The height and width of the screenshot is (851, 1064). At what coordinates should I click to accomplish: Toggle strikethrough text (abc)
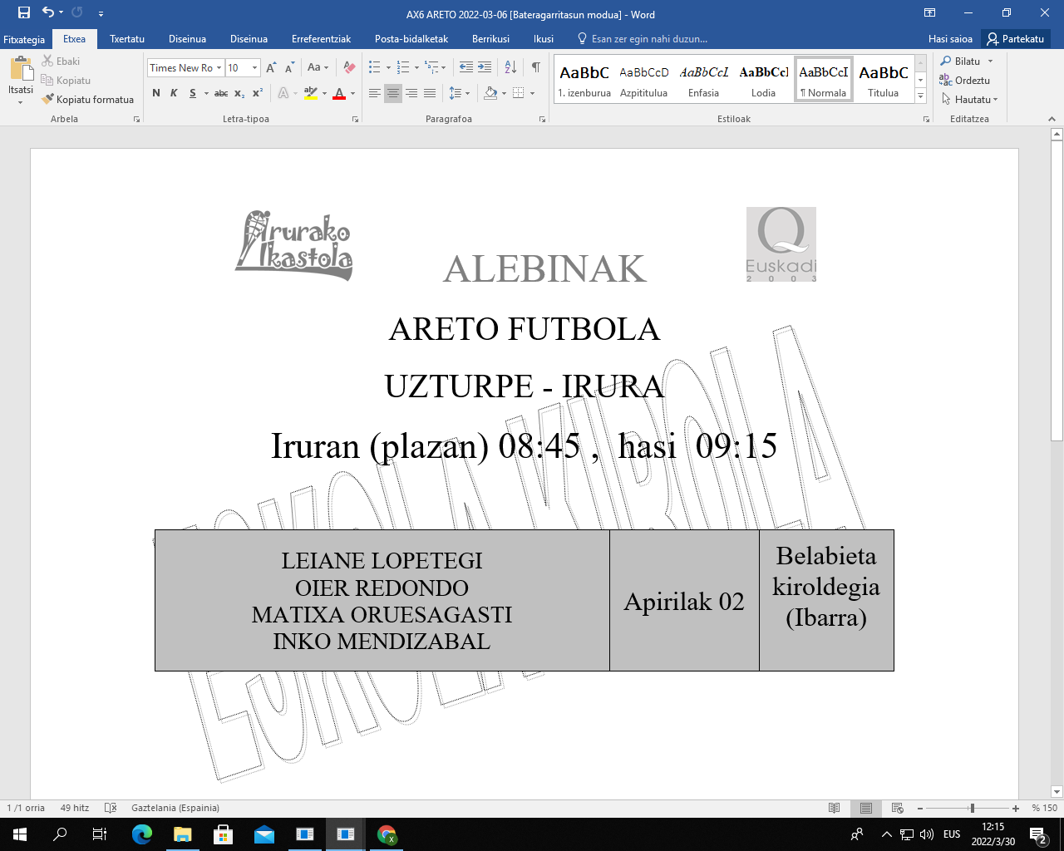[x=221, y=93]
